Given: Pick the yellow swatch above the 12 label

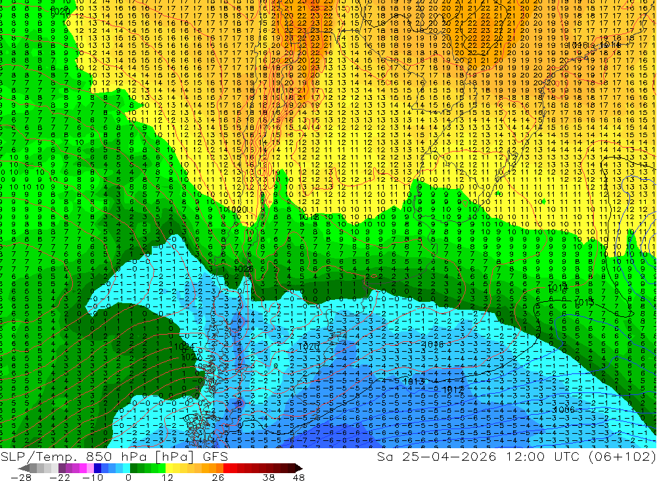Looking at the screenshot, I should tap(169, 468).
